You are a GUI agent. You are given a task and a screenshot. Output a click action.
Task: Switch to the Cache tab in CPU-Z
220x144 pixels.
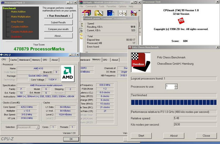tap(13, 60)
